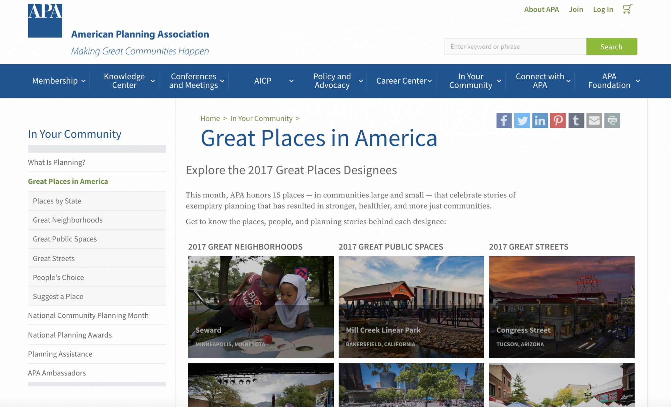
Task: Open the AICP nav item
Action: tap(263, 81)
